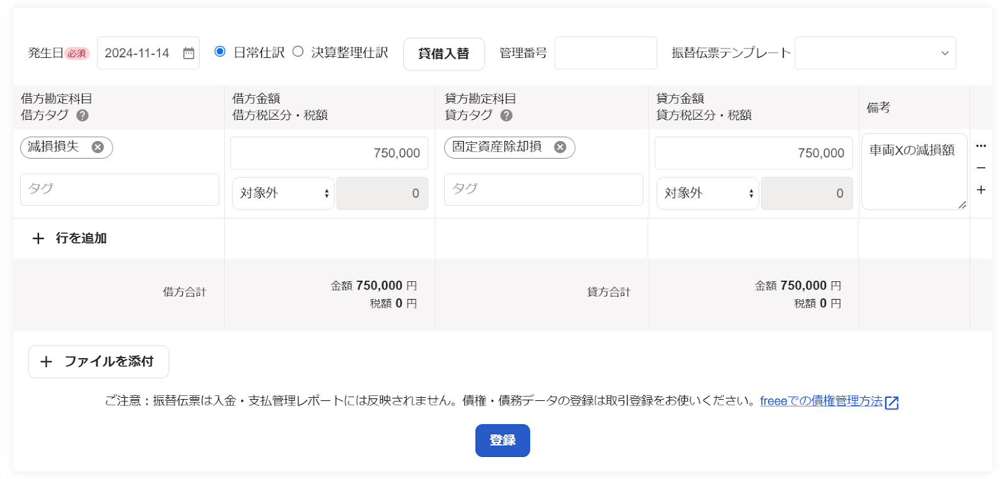Delete row using the minus icon
This screenshot has width=1008, height=479.
[981, 168]
